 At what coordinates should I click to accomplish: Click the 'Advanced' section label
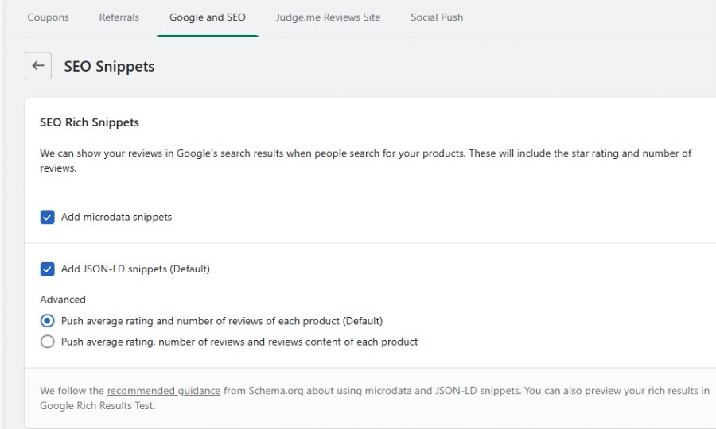click(63, 300)
